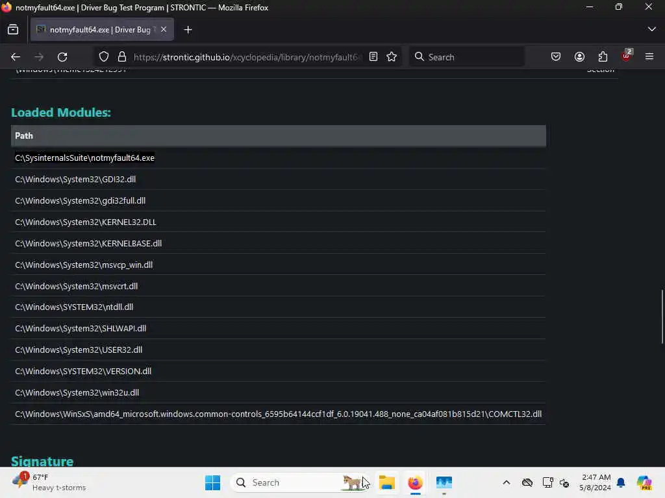
Task: List all tabs dropdown arrow
Action: pos(651,29)
